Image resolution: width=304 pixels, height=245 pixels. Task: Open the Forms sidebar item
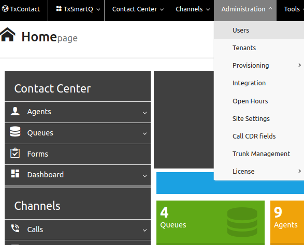click(78, 154)
